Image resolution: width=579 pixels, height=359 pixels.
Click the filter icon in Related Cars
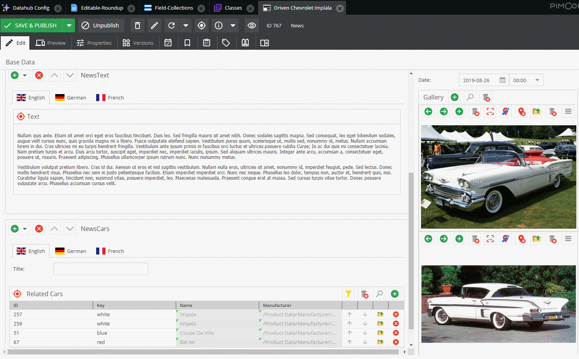tap(348, 294)
